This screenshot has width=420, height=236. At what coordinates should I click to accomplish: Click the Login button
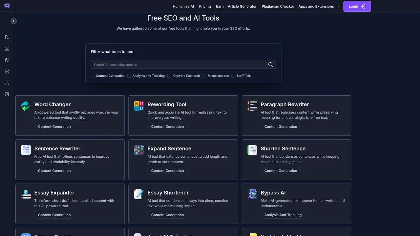(x=357, y=6)
